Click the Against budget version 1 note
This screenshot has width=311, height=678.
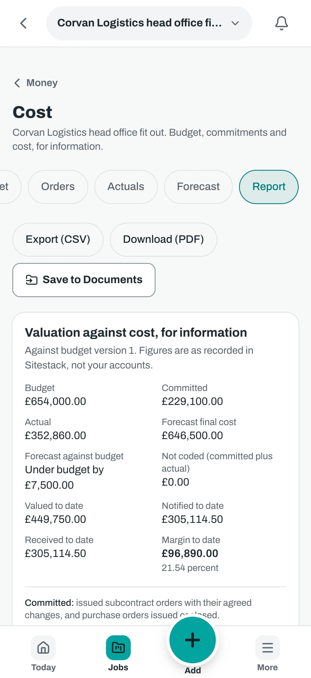tap(139, 358)
